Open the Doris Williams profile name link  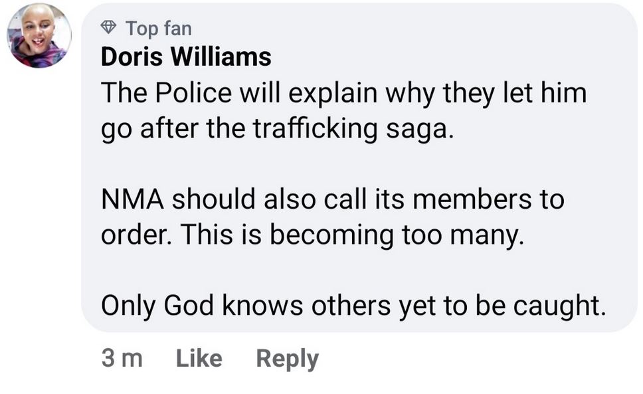[x=186, y=57]
